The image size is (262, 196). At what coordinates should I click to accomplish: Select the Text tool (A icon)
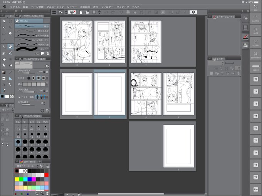click(x=4, y=85)
